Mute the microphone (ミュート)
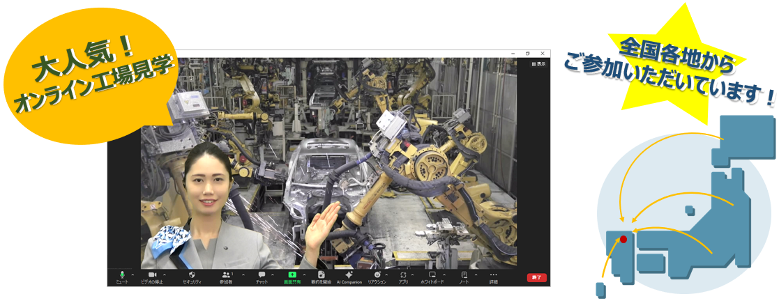The height and width of the screenshot is (301, 779). point(122,276)
